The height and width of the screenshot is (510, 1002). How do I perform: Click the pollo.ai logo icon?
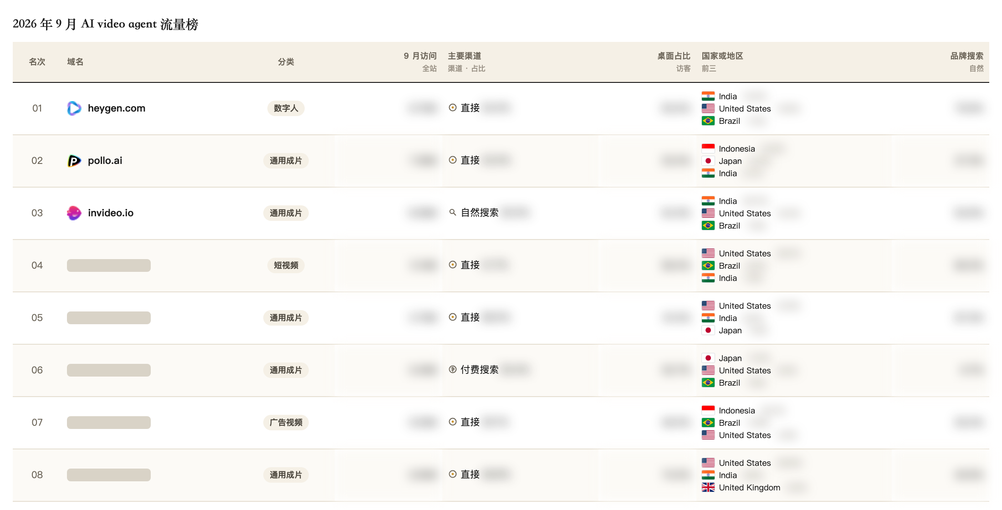pos(74,161)
